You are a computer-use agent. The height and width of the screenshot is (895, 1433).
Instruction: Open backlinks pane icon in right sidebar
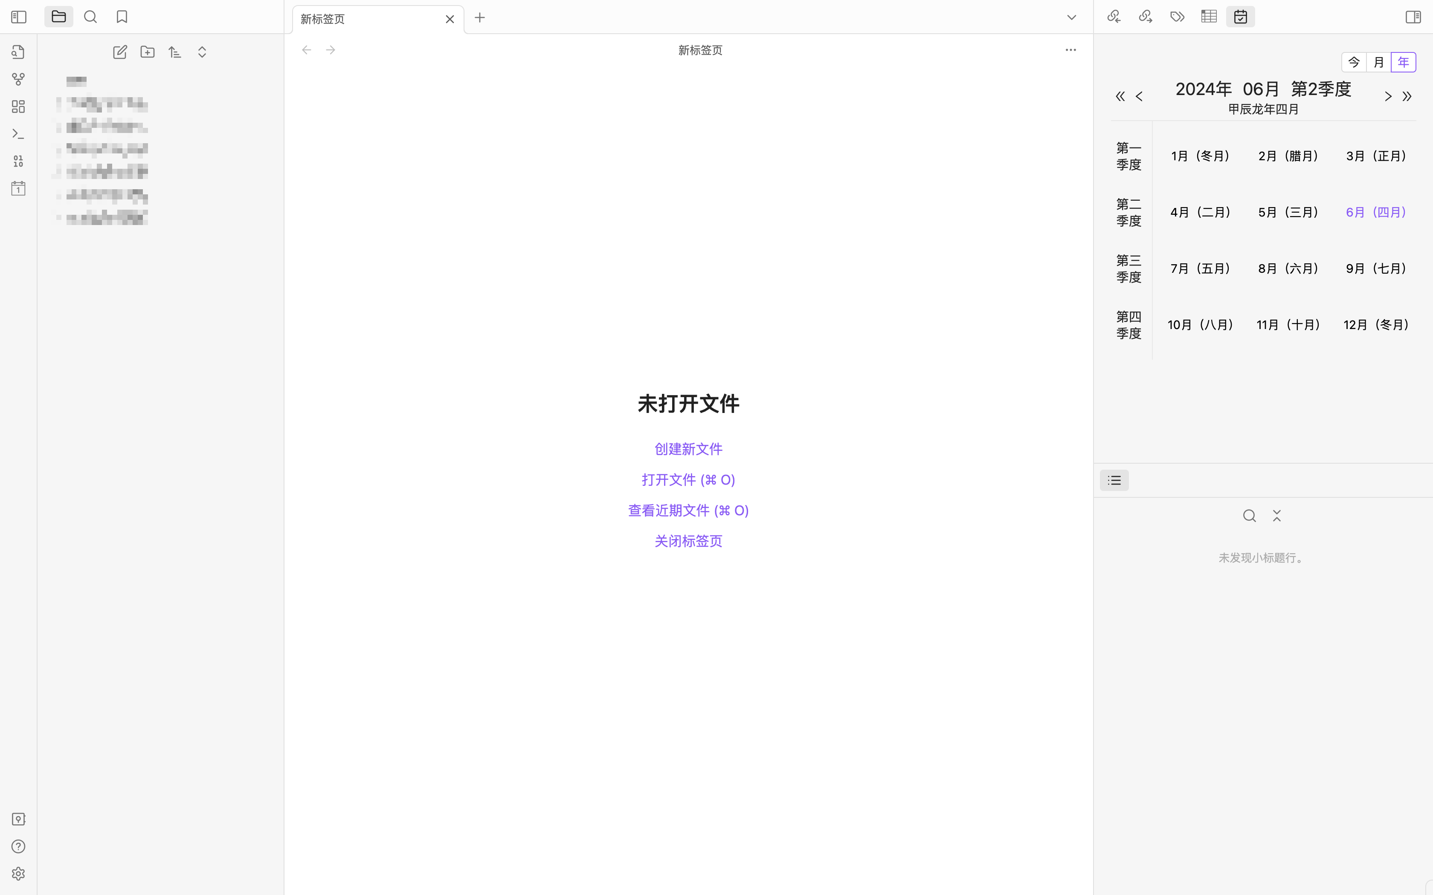pyautogui.click(x=1114, y=17)
